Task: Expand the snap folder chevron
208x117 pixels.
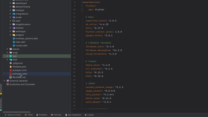Action: 7,53
